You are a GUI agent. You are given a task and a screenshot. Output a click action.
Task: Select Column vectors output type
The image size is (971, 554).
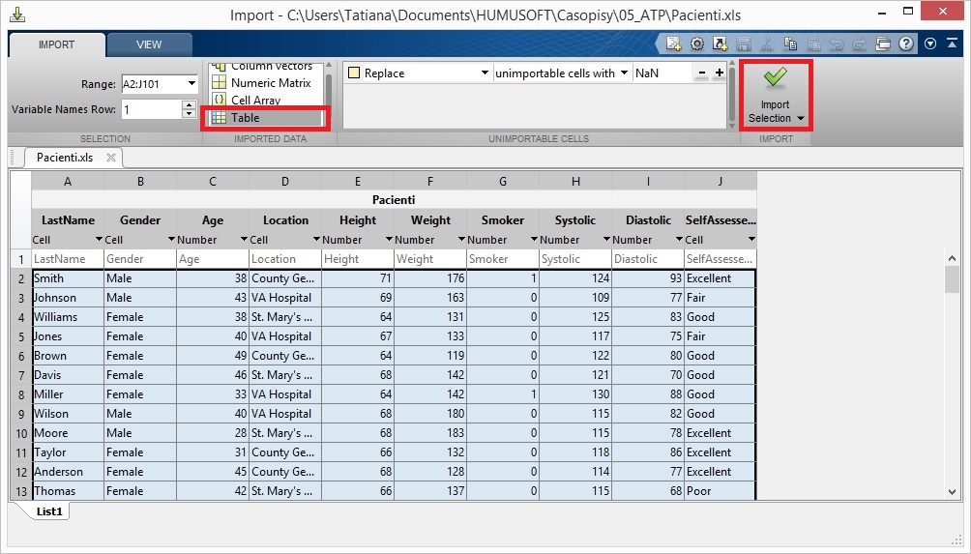coord(266,67)
